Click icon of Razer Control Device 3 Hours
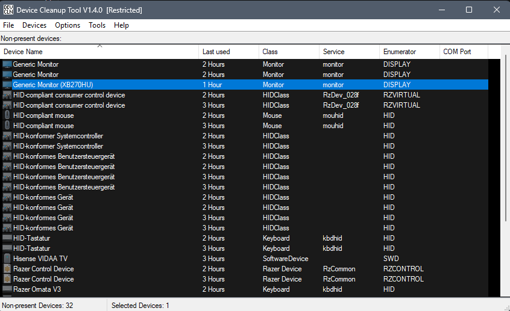The width and height of the screenshot is (510, 311). pos(7,279)
